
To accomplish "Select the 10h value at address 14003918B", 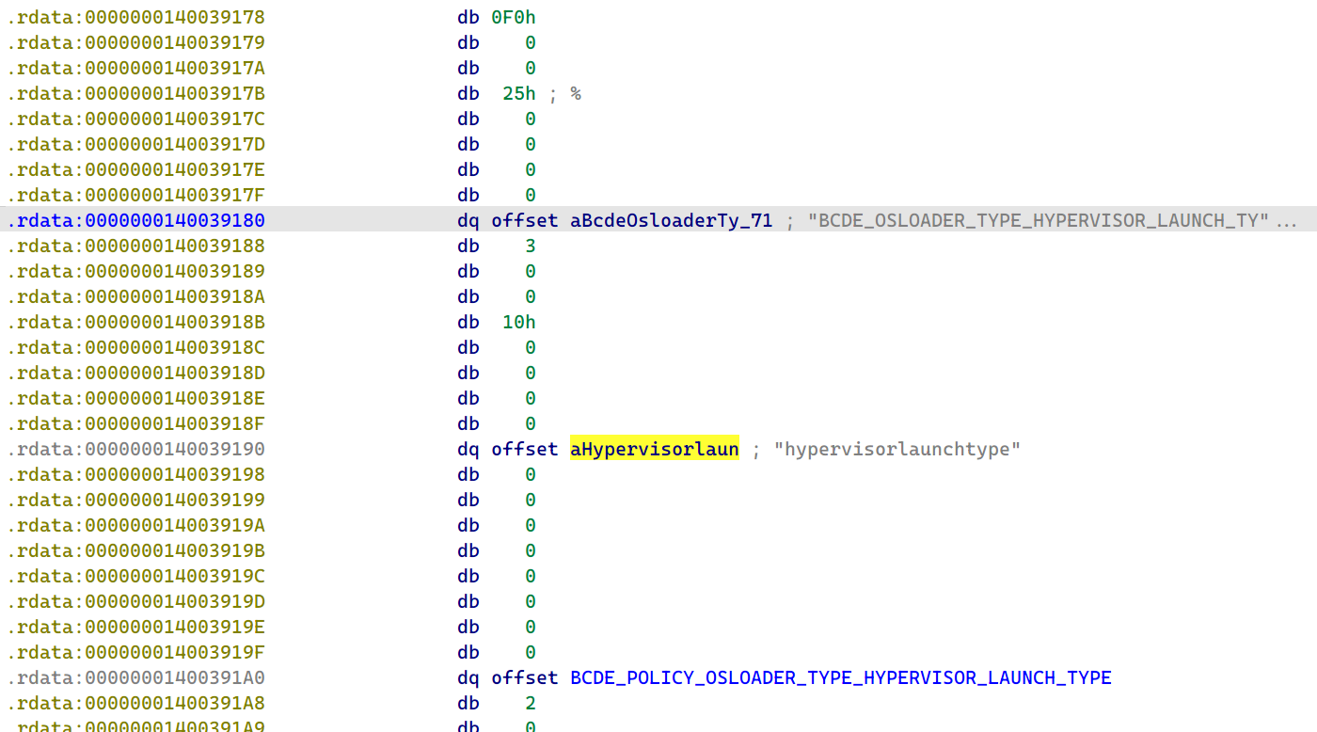I will click(x=519, y=322).
